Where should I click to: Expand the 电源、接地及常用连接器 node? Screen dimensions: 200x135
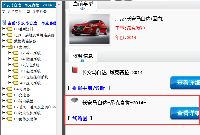(4, 34)
